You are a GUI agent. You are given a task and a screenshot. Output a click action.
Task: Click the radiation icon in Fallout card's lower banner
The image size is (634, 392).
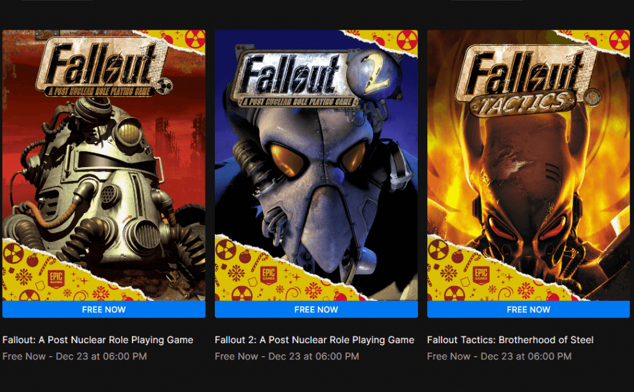tap(13, 255)
